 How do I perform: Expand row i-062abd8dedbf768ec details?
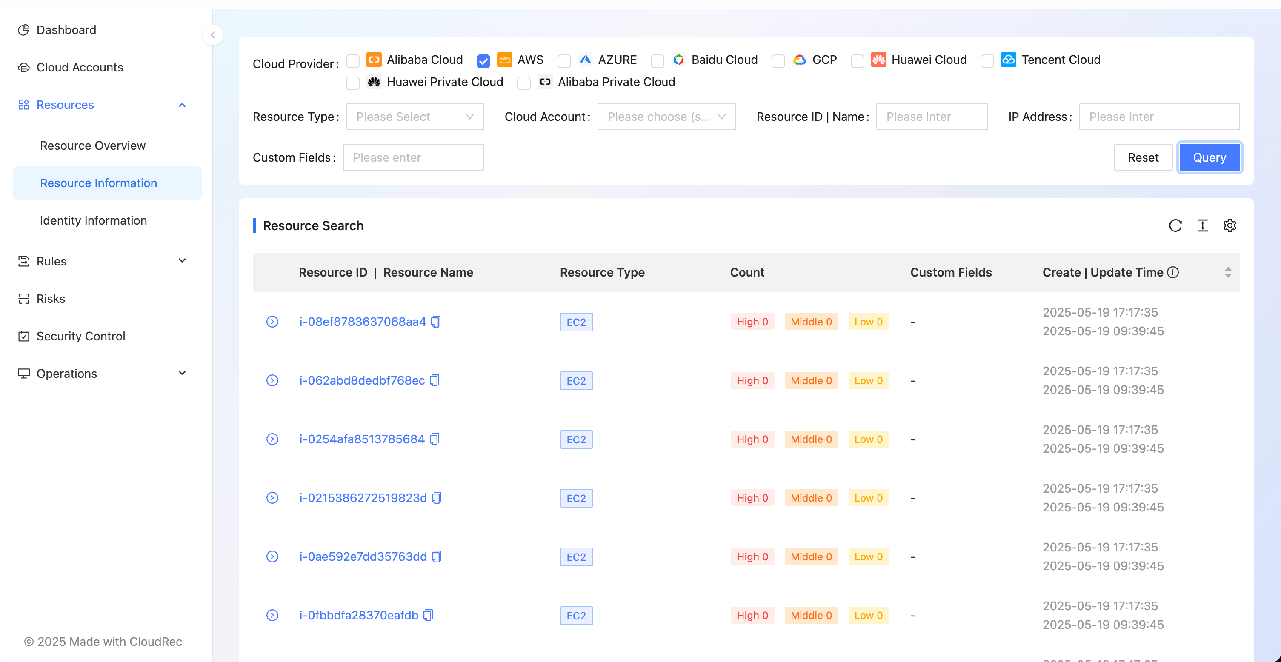tap(272, 381)
